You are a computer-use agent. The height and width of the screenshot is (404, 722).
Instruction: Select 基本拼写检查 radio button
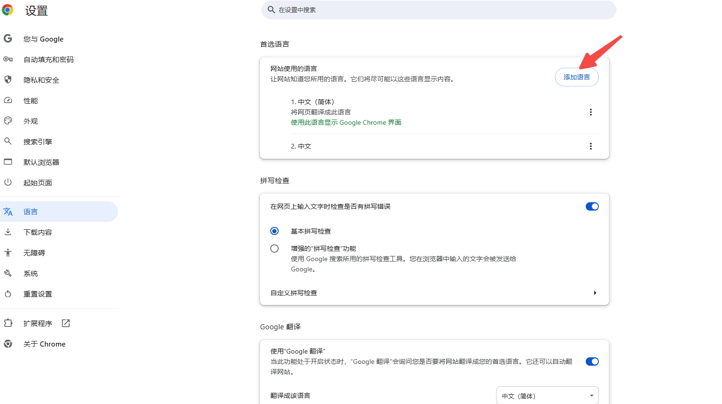click(x=274, y=231)
